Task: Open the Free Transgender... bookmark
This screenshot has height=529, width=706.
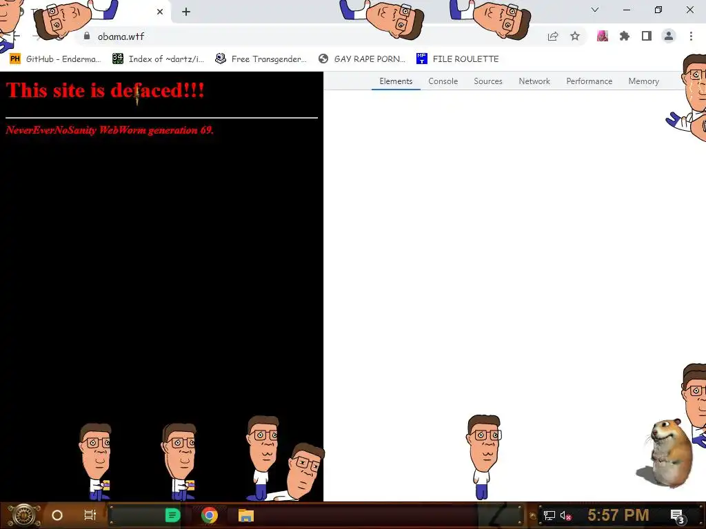Action: pos(261,59)
